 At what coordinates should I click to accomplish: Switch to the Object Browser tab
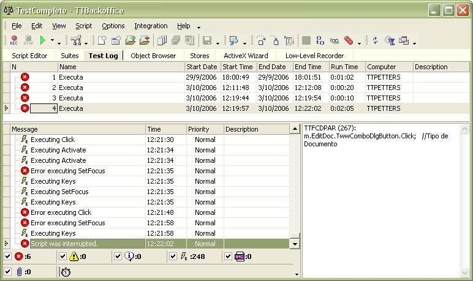tap(153, 56)
